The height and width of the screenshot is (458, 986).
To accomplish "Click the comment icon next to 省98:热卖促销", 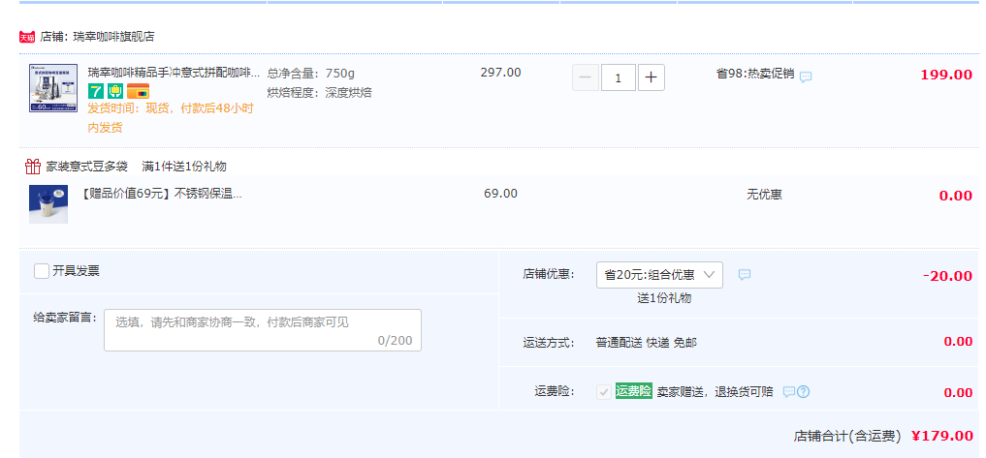I will 806,76.
